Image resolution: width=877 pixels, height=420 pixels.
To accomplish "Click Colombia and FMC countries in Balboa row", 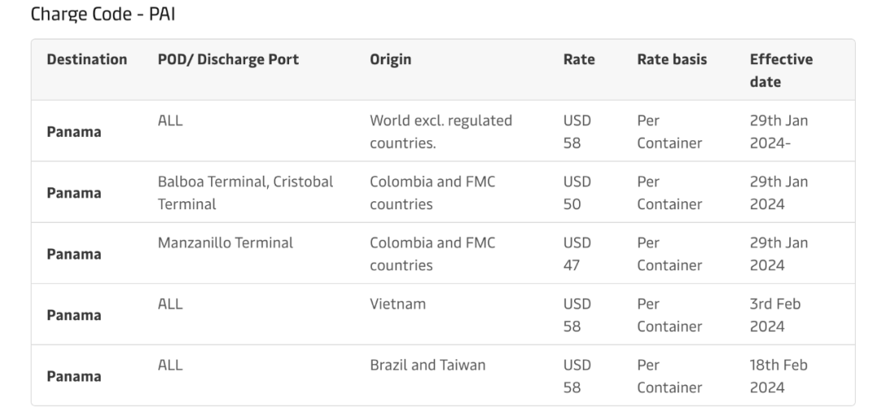I will click(432, 193).
